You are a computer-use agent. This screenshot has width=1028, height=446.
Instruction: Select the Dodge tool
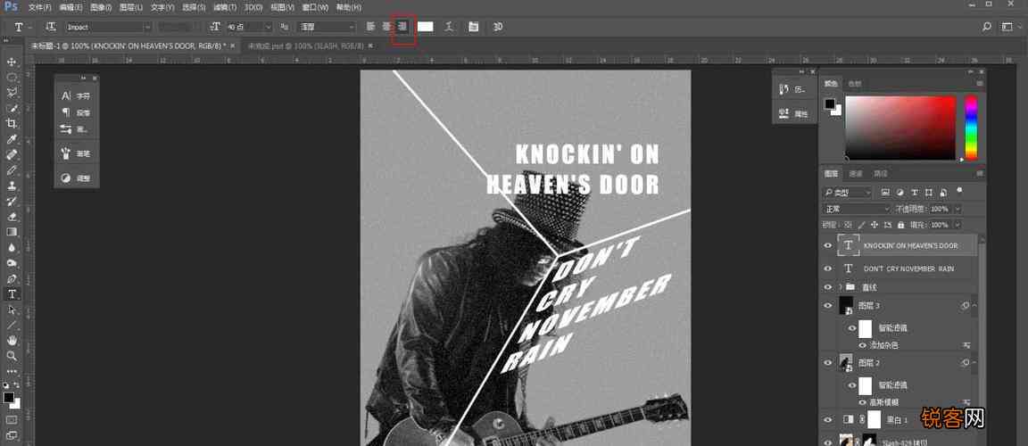click(x=11, y=263)
